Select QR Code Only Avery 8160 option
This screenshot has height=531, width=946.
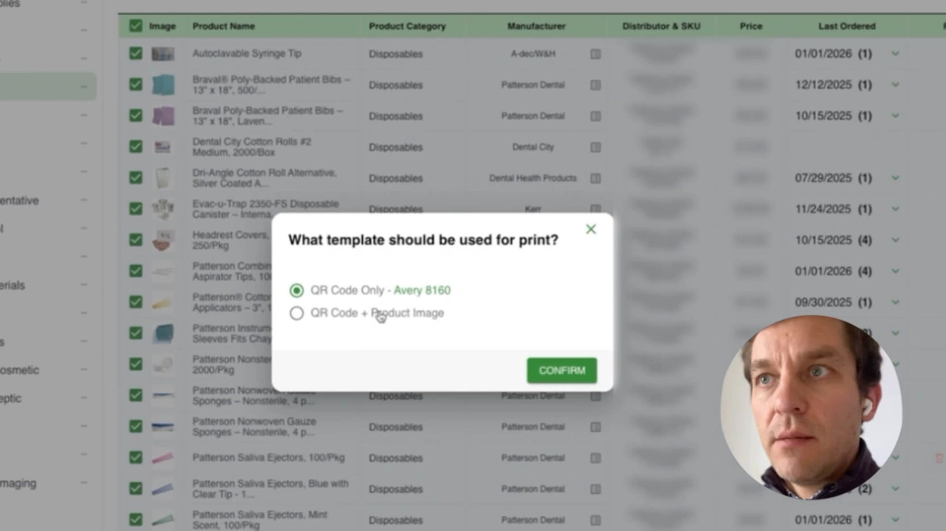(297, 291)
